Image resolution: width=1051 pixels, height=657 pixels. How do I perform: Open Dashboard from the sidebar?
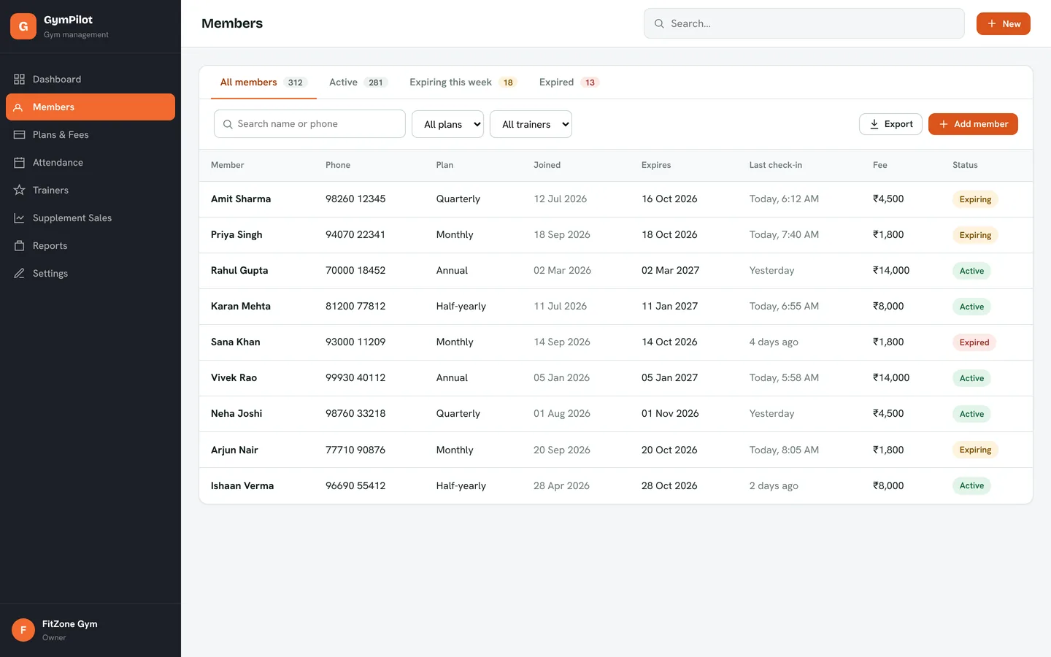91,79
